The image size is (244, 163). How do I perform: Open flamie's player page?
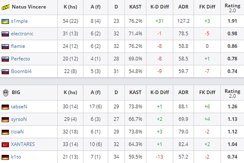(x=18, y=46)
